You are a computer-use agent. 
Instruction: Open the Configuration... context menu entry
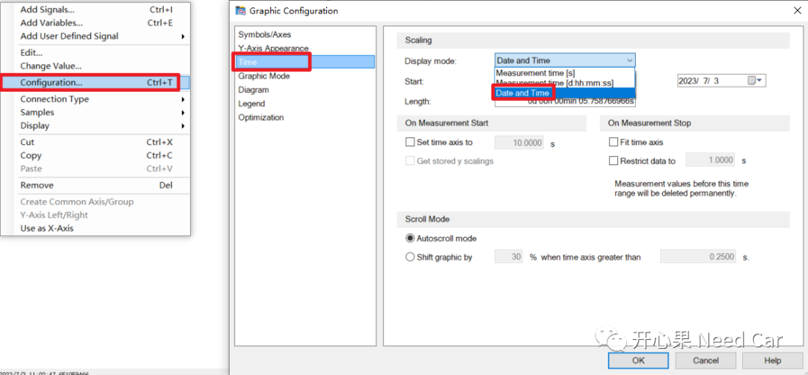(x=51, y=82)
